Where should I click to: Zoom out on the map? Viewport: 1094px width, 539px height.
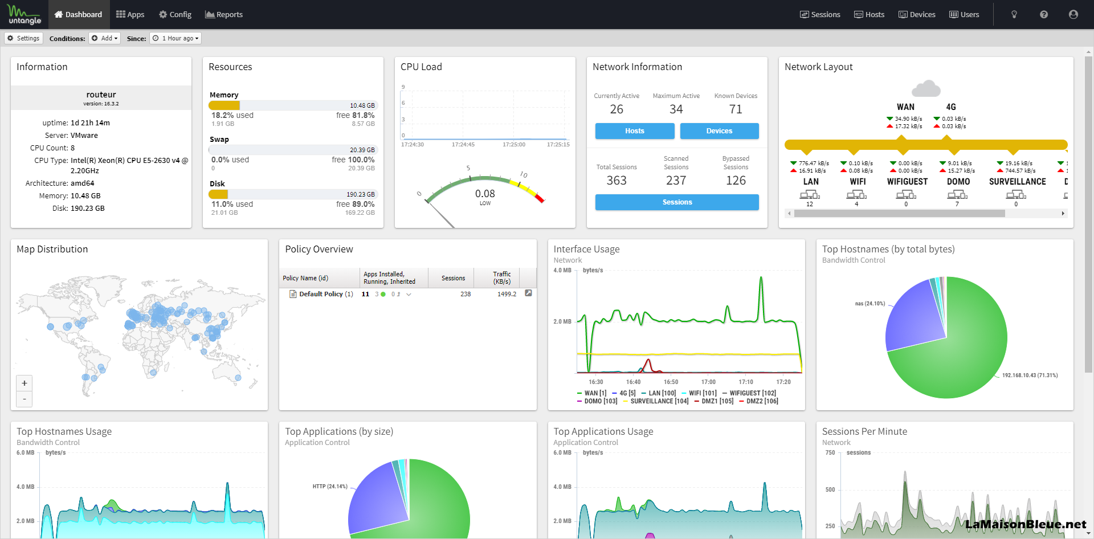25,399
